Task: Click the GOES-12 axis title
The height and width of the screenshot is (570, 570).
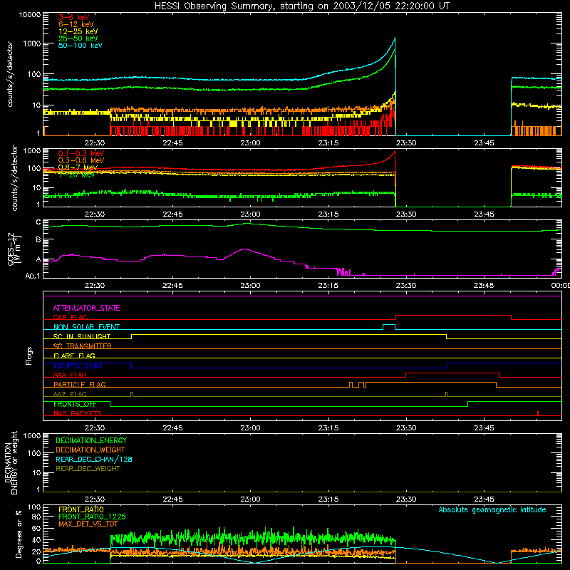Action: pos(14,249)
